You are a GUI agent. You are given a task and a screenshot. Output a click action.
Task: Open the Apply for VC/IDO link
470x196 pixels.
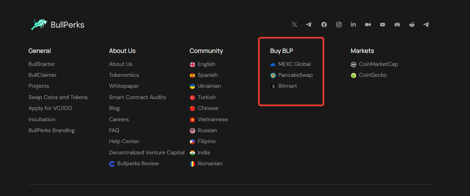click(51, 108)
